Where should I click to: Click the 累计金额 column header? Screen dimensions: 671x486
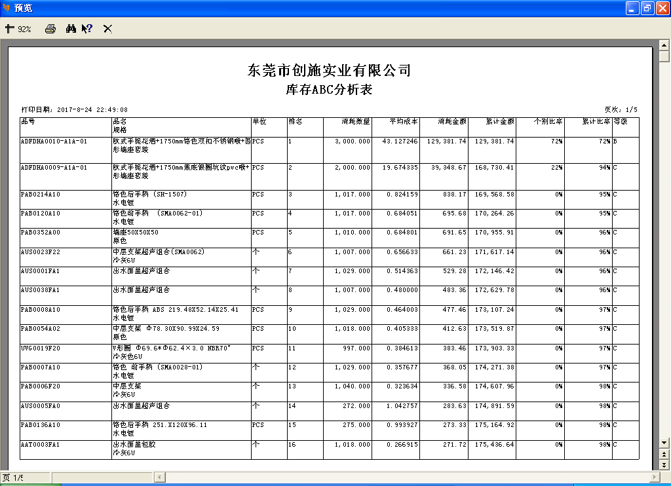[500, 122]
